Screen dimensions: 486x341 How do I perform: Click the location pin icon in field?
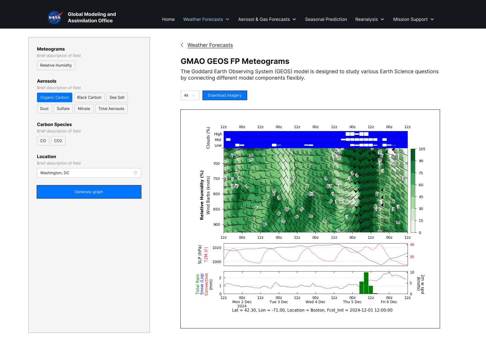tap(135, 173)
